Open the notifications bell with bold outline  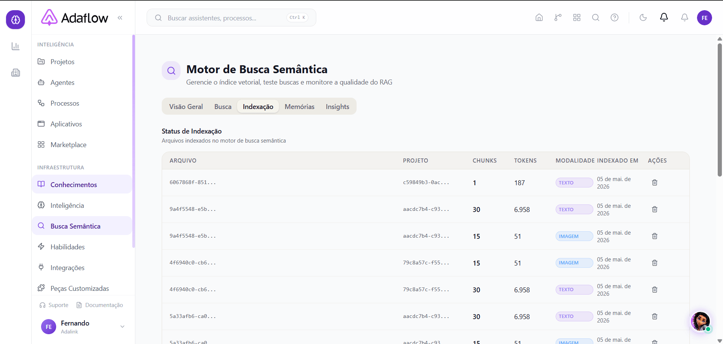pyautogui.click(x=664, y=17)
